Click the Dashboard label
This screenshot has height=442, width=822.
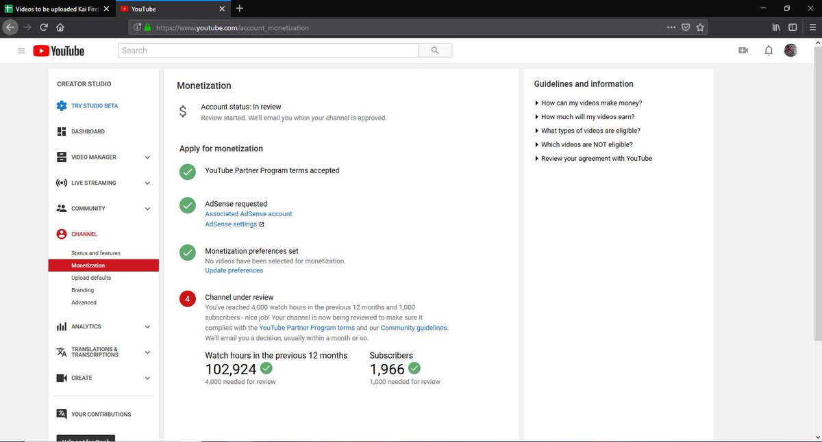88,131
